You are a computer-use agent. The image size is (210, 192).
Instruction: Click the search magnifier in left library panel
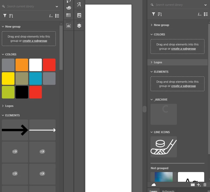point(3,6)
